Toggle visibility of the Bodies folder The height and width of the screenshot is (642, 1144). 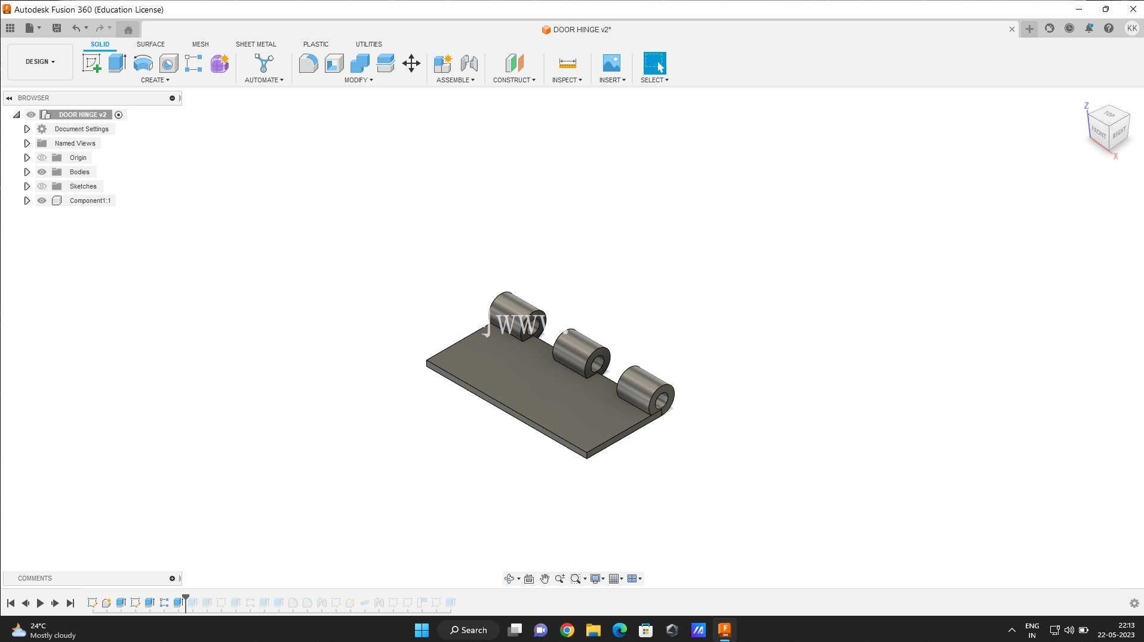coord(42,172)
